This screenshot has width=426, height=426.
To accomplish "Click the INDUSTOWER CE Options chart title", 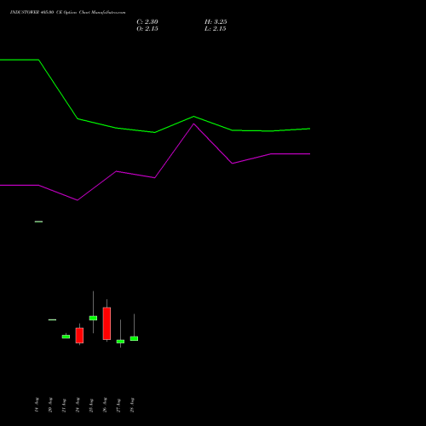I will [x=67, y=13].
